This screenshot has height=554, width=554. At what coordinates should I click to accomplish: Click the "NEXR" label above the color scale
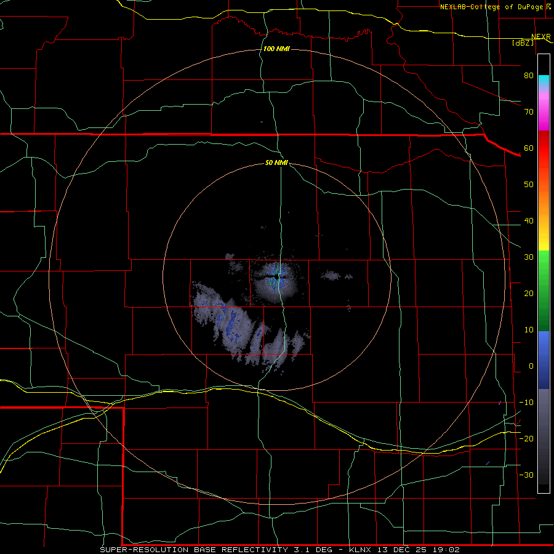541,37
